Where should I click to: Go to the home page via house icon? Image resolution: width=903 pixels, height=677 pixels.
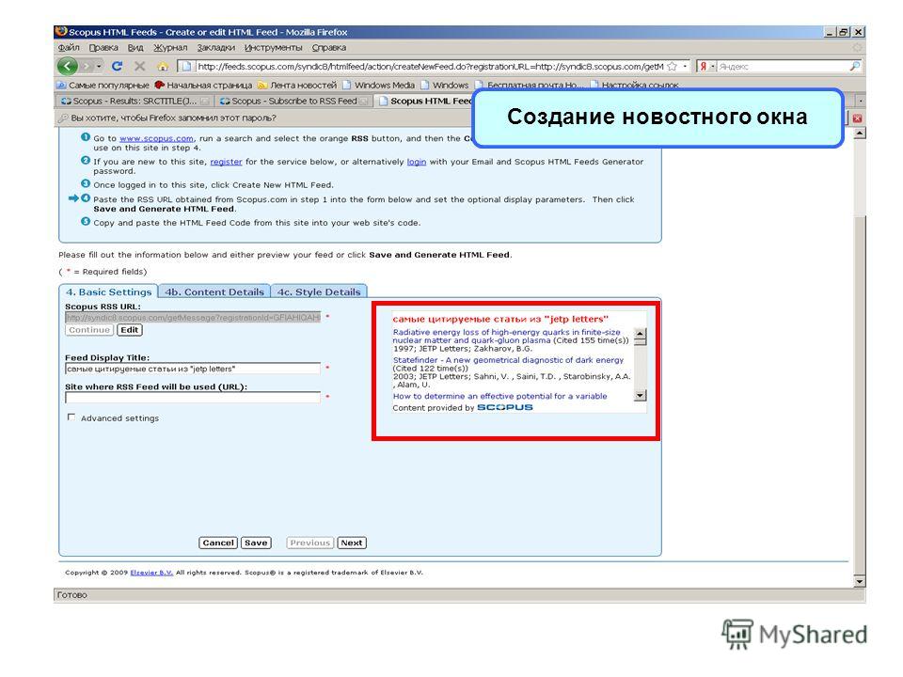pos(163,67)
